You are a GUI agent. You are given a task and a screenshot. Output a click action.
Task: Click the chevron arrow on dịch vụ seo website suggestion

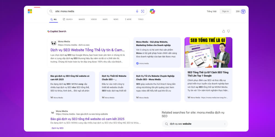(225, 124)
